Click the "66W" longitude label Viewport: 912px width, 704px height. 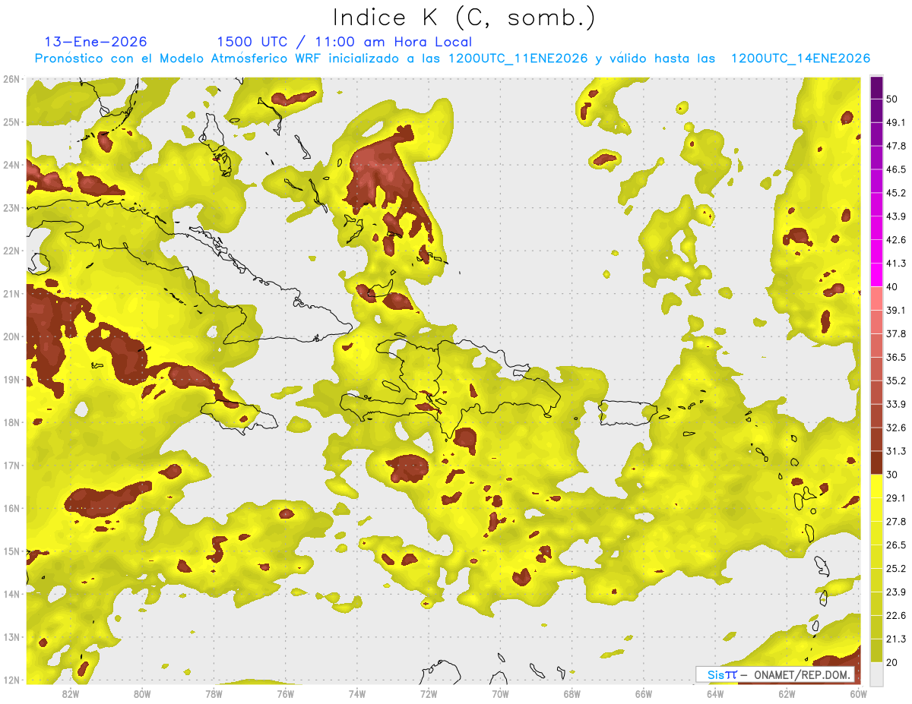point(644,694)
